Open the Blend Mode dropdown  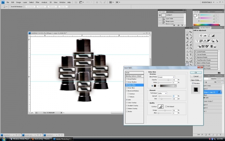click(166, 77)
